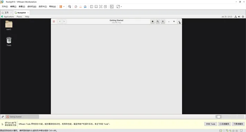Viewport: 246px width, 132px height.
Task: Go back in Getting Started help
Action: [60, 22]
